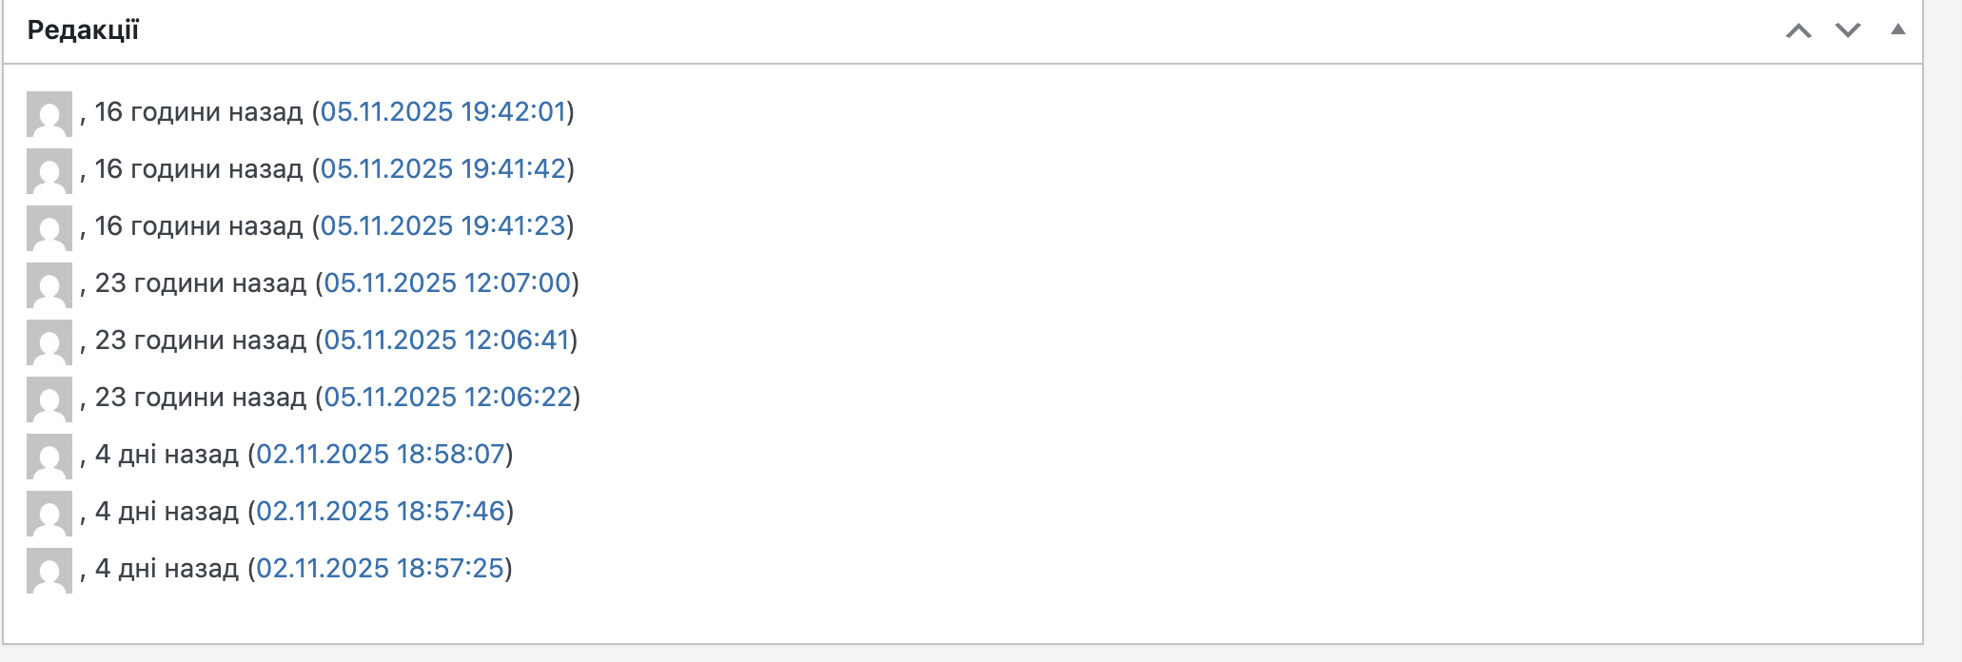Click avatar beside the 12:07:00 revision
This screenshot has width=1962, height=662.
pos(49,285)
